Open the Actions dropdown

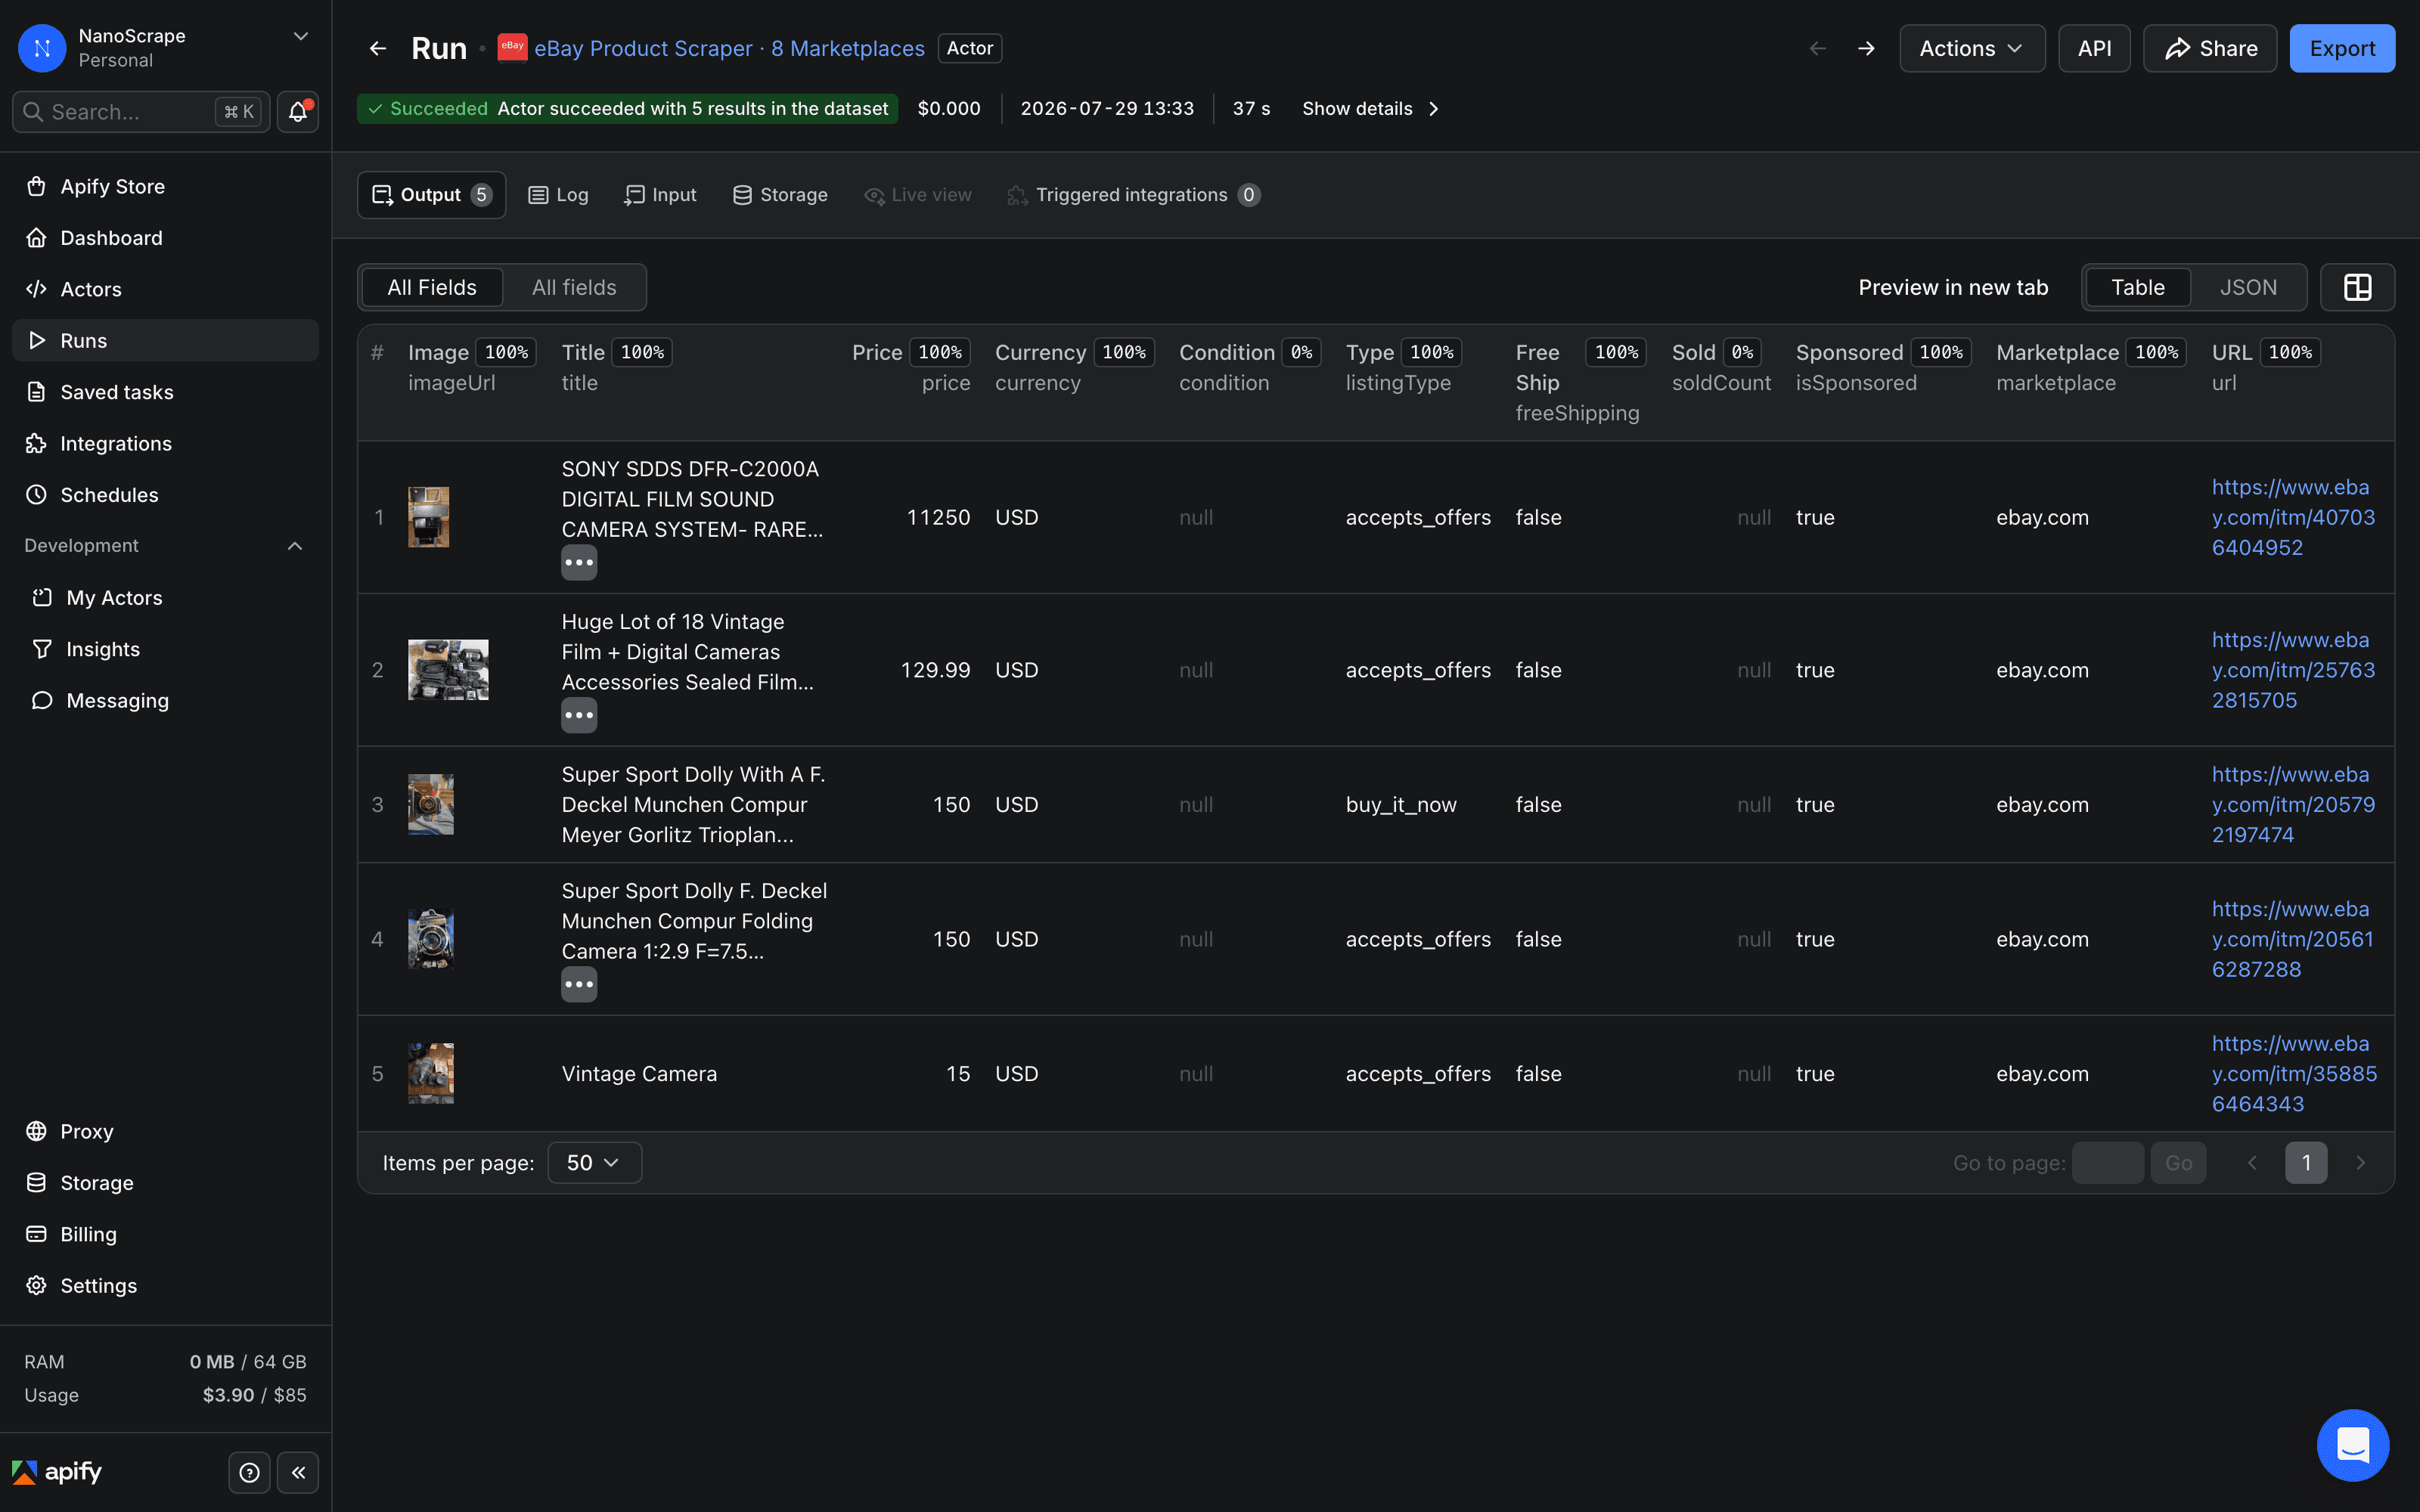1971,48
